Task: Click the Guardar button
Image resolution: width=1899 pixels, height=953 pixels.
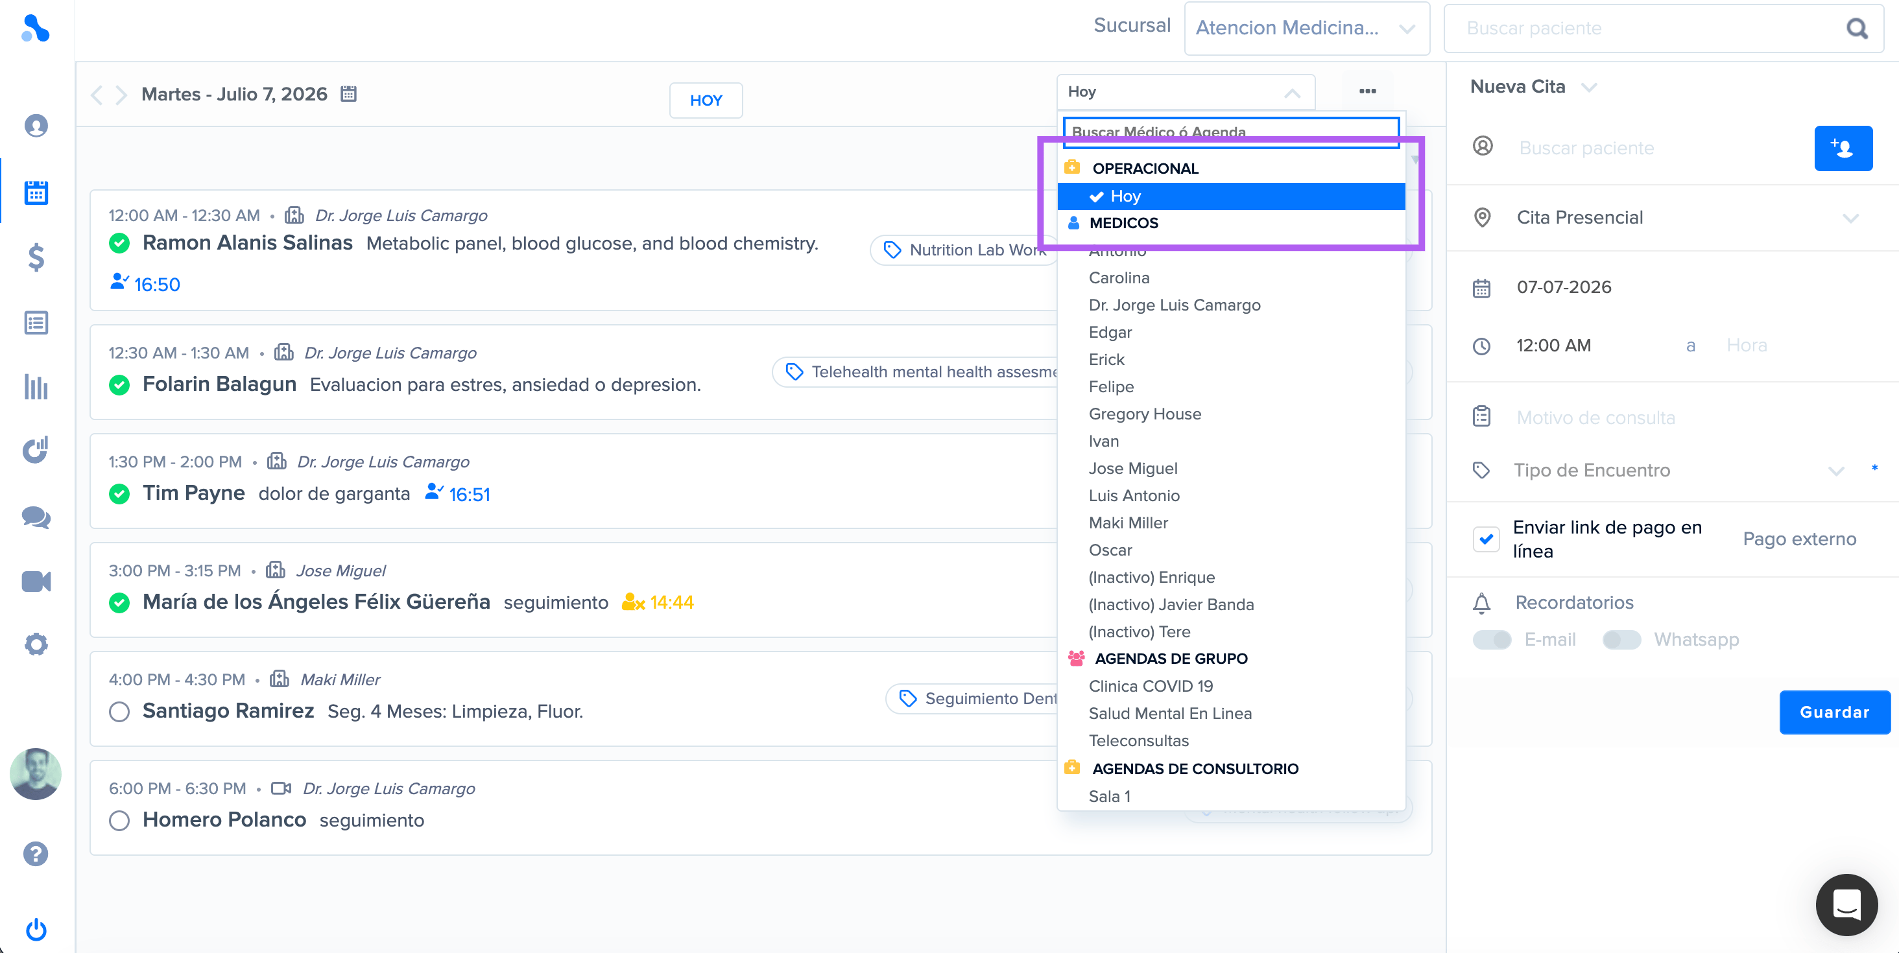Action: point(1834,712)
